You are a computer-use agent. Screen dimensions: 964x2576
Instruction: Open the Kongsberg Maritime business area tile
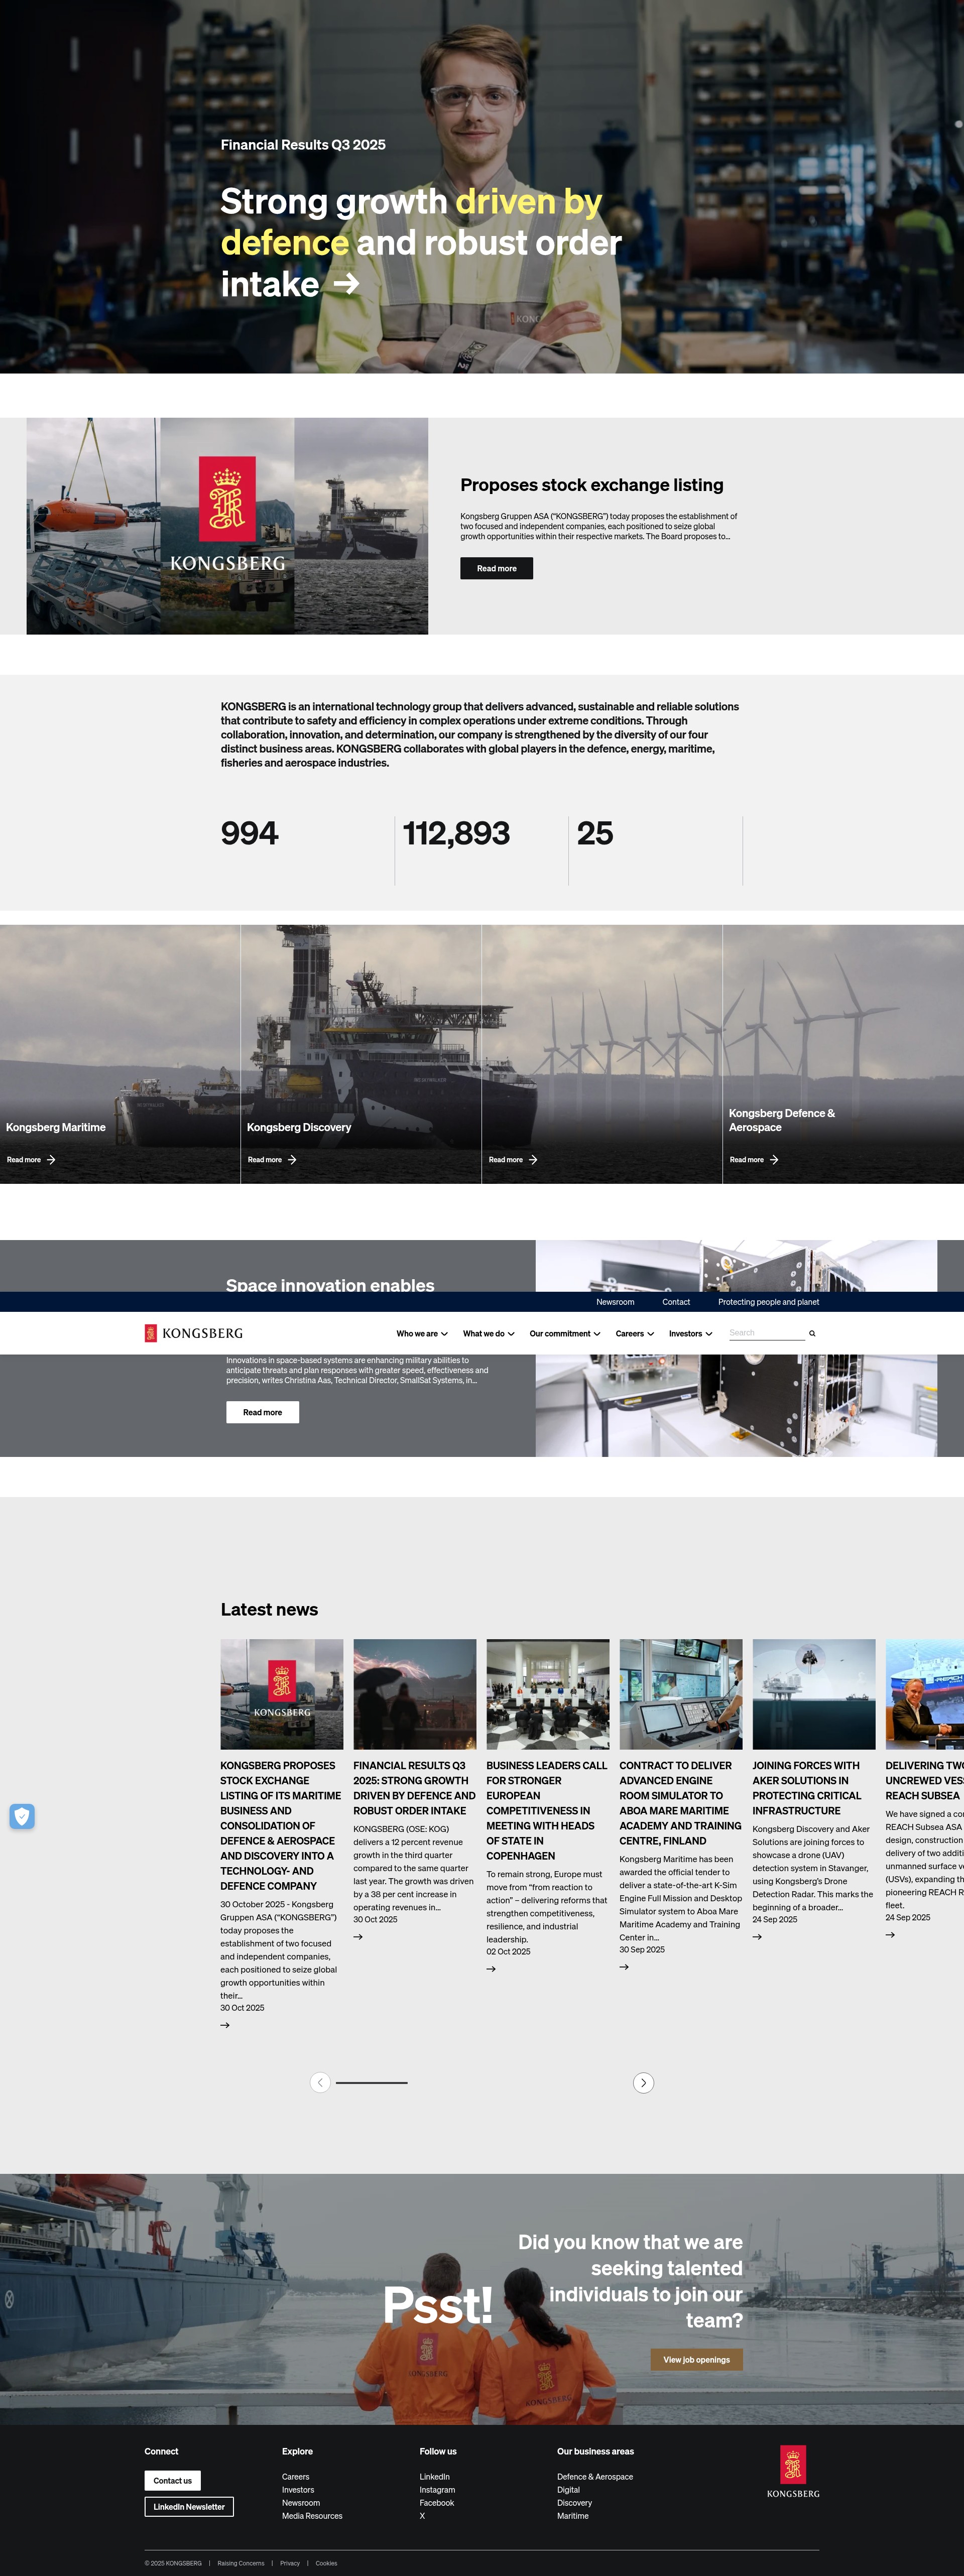coord(120,1054)
